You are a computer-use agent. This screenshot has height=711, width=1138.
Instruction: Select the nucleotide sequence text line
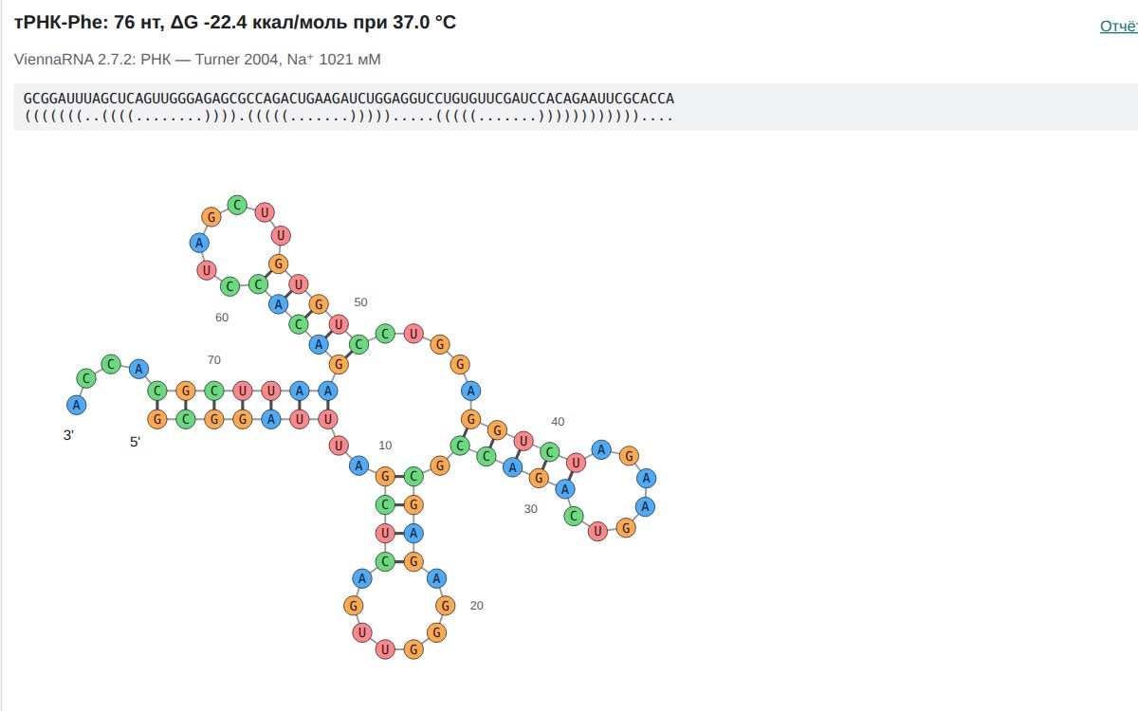[349, 99]
